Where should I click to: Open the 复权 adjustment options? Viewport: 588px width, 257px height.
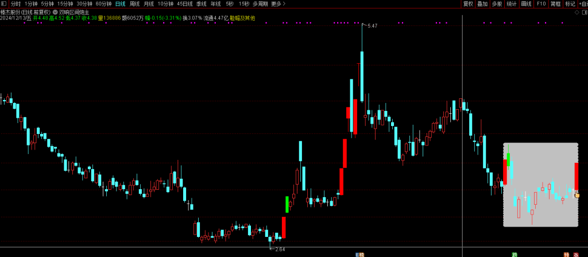tap(468, 3)
